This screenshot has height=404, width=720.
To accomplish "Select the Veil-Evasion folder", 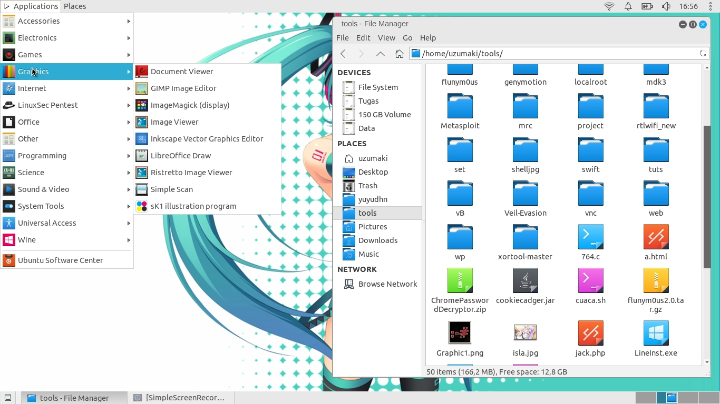I will (525, 199).
